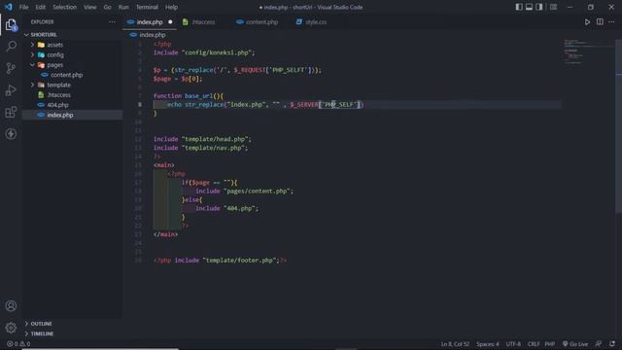Screen dimensions: 622x350
Task: Open Source Control view
Action: tap(11, 68)
